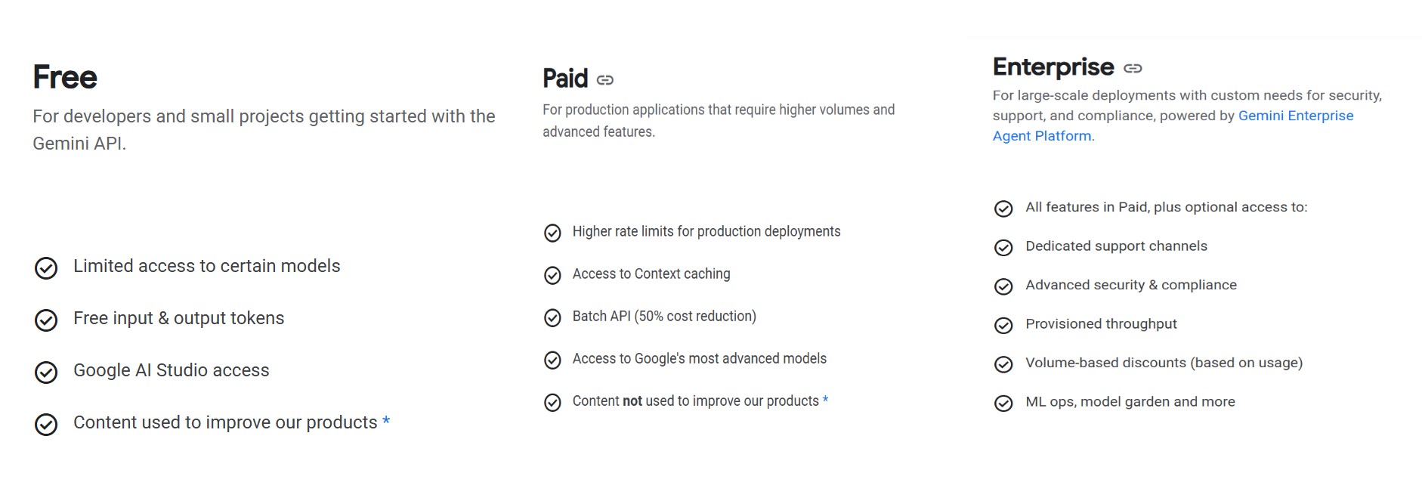The width and height of the screenshot is (1422, 504).
Task: Click 'Access to Google's most advanced models' text
Action: tap(700, 358)
